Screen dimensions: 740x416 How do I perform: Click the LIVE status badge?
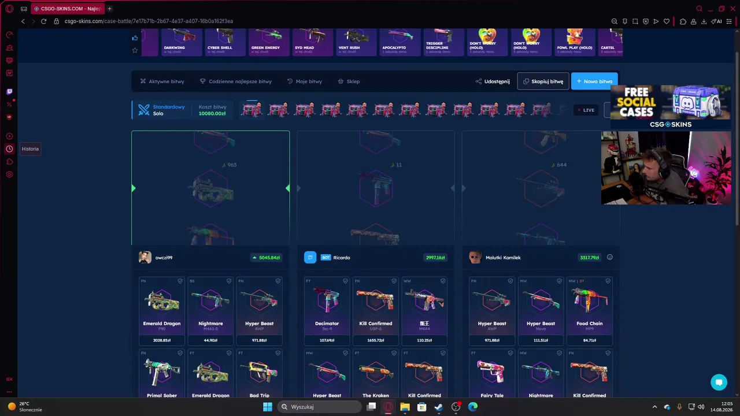pos(586,110)
